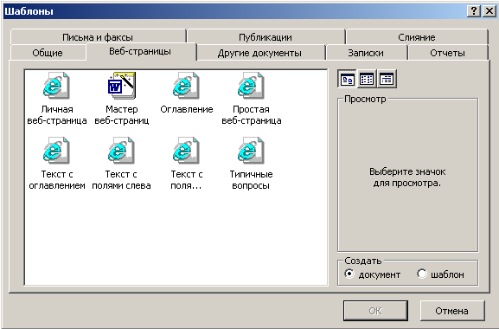Open the Отчеты tab
The height and width of the screenshot is (329, 499).
pyautogui.click(x=447, y=53)
